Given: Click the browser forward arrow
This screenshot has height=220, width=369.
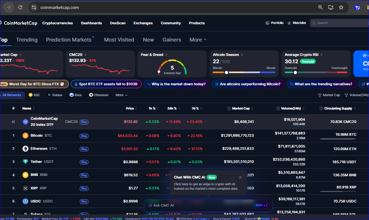Looking at the screenshot, I should coord(8,7).
